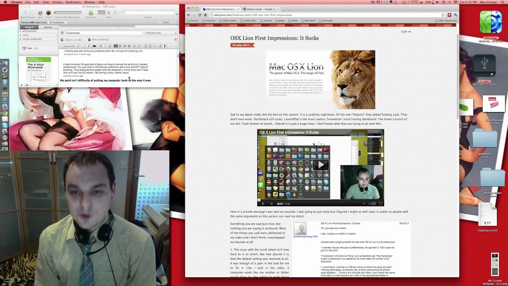Open the Forums bookmark folder
This screenshot has width=508, height=286.
coord(192,21)
